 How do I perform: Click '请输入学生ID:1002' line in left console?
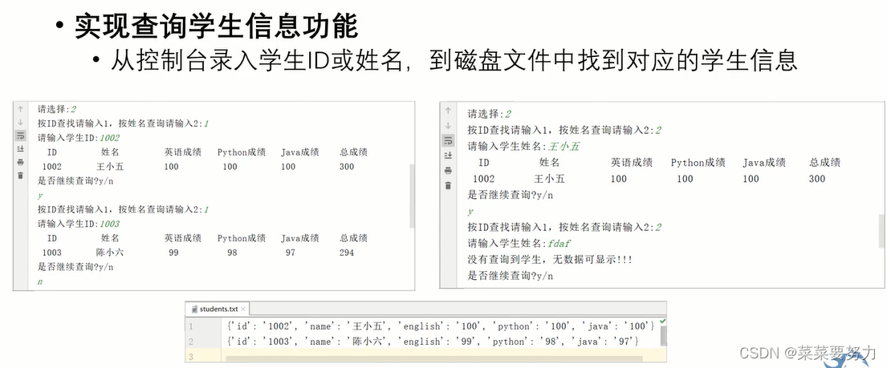(x=79, y=137)
